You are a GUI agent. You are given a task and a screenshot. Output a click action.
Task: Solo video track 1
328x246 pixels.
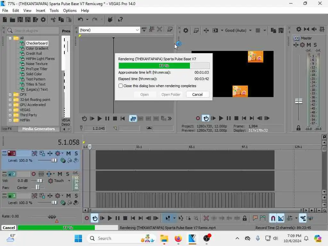(76, 153)
